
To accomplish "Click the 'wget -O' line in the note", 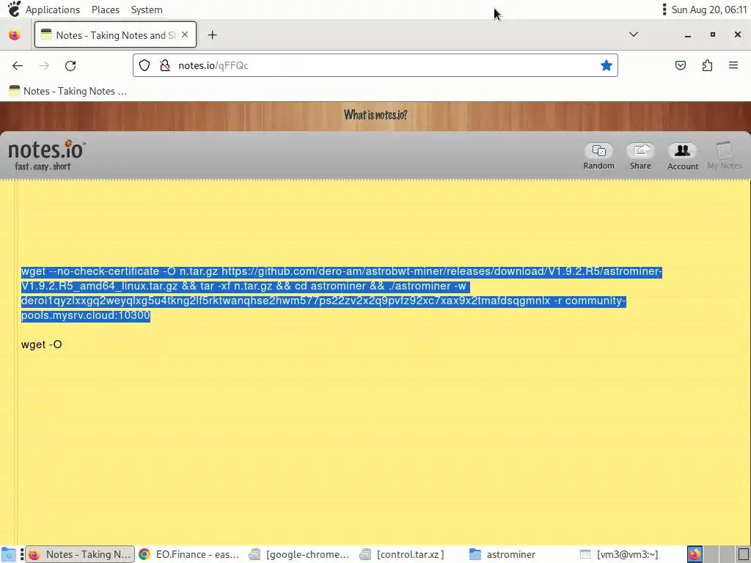I will pos(42,345).
